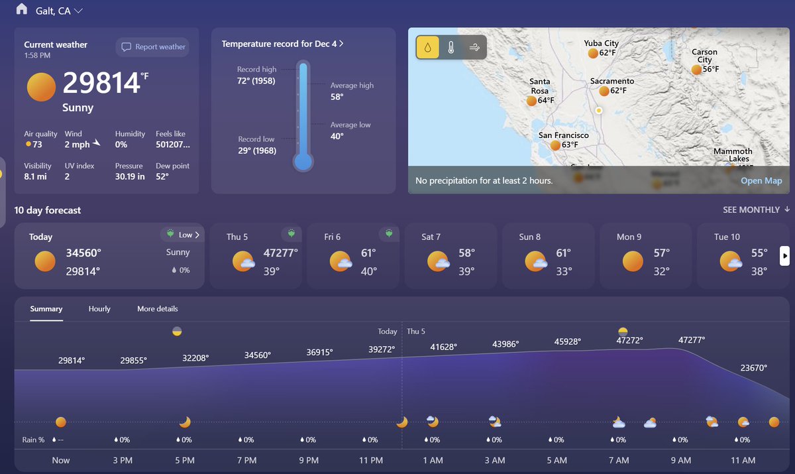This screenshot has height=474, width=795.
Task: Click the next arrow on the forecast carousel
Action: click(784, 257)
